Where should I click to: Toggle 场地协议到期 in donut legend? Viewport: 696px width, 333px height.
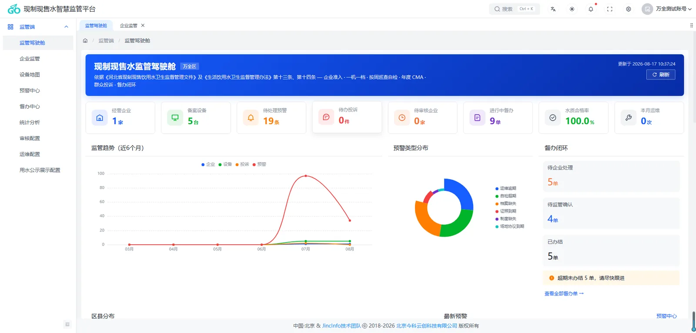click(x=510, y=226)
